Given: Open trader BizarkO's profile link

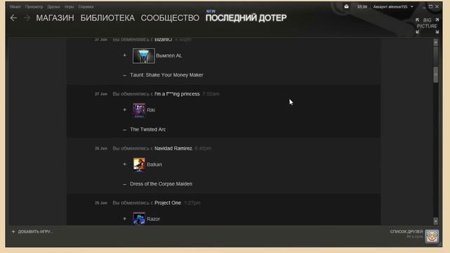Looking at the screenshot, I should 163,39.
